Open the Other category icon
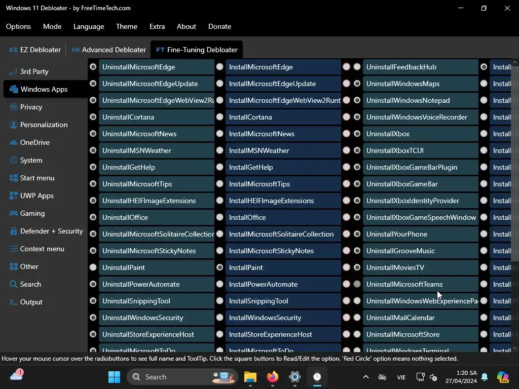The width and height of the screenshot is (519, 389). click(14, 266)
